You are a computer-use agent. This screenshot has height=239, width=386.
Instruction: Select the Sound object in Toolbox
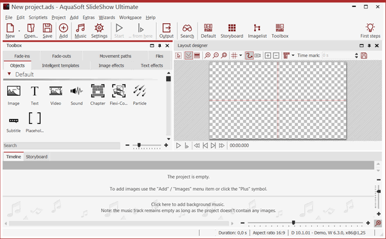(77, 95)
